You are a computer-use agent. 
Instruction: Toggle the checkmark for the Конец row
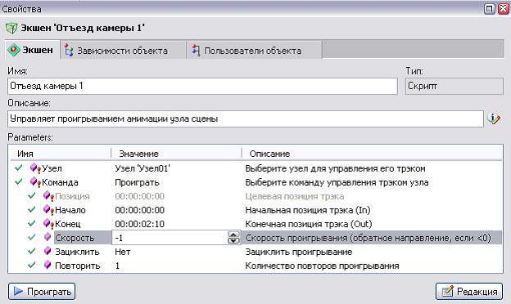pos(32,224)
